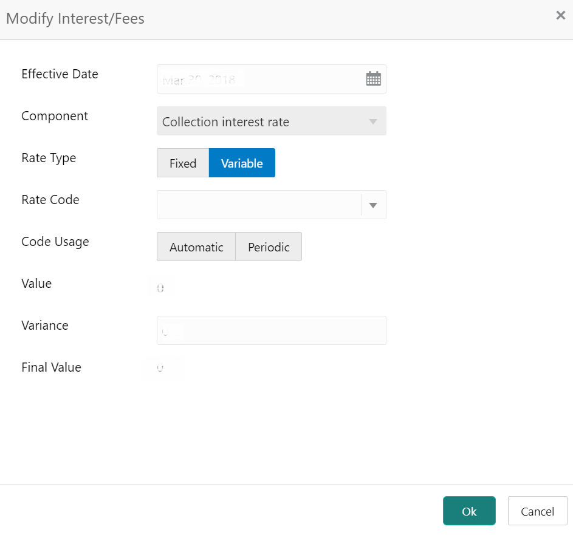Select the Variable rate type

click(x=242, y=163)
